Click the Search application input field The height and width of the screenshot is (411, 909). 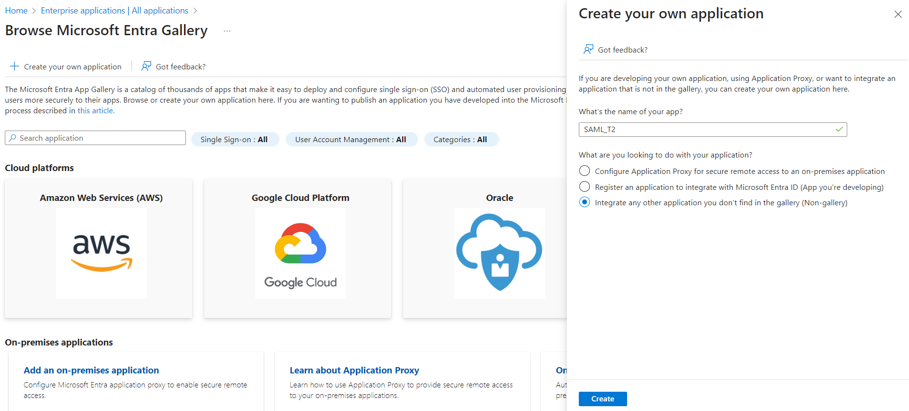(95, 138)
